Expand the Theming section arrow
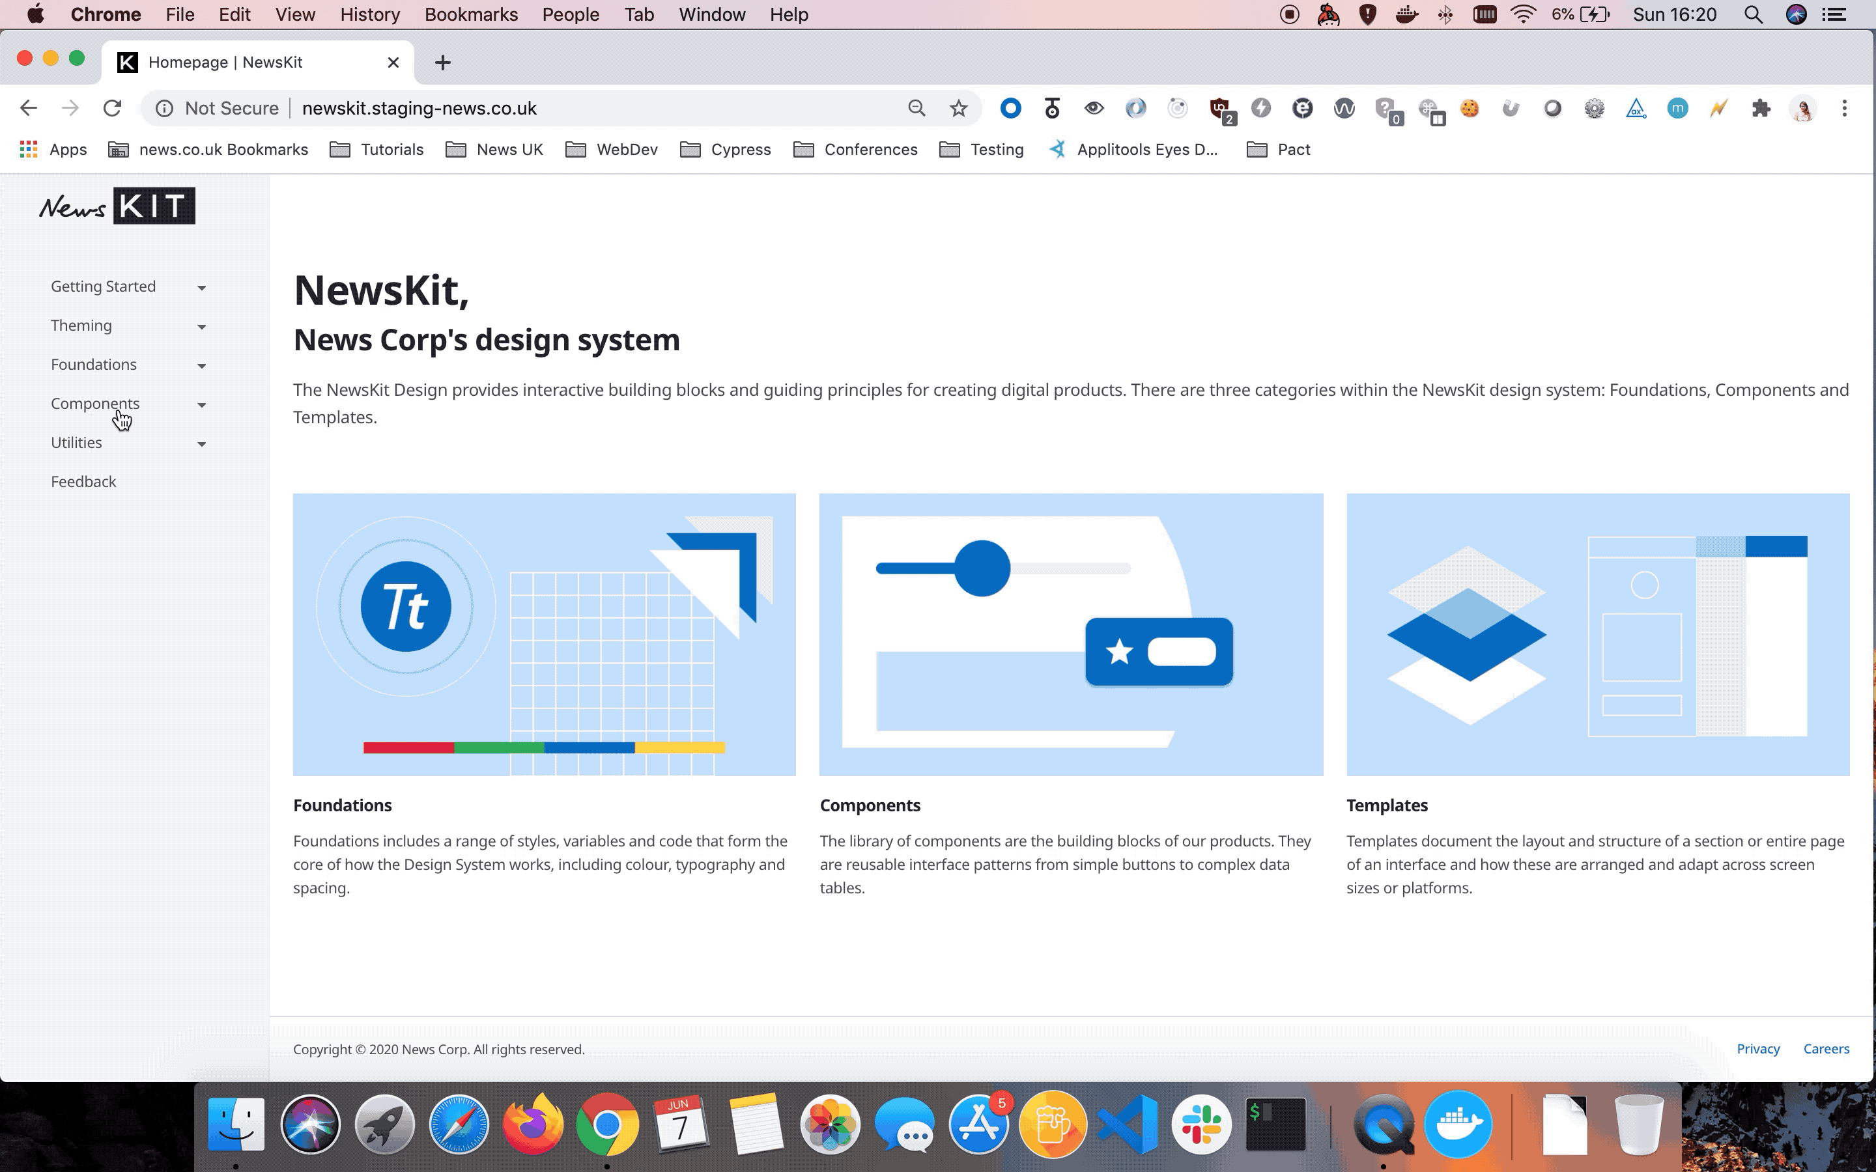Image resolution: width=1876 pixels, height=1172 pixels. click(201, 326)
